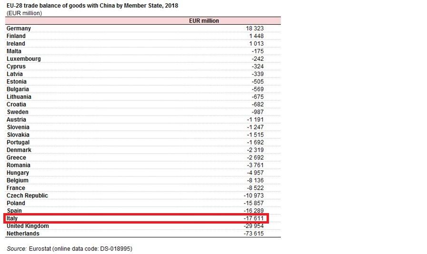Select the Austria row label
This screenshot has width=427, height=254.
16,120
